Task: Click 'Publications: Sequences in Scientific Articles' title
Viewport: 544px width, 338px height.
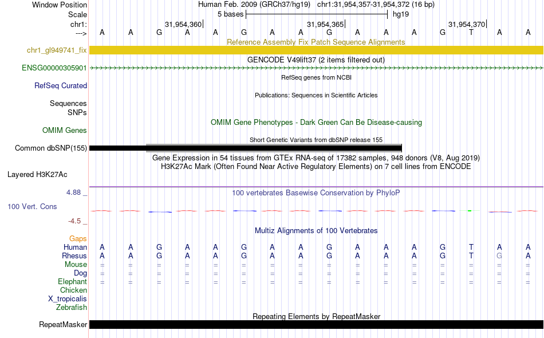Action: point(316,95)
